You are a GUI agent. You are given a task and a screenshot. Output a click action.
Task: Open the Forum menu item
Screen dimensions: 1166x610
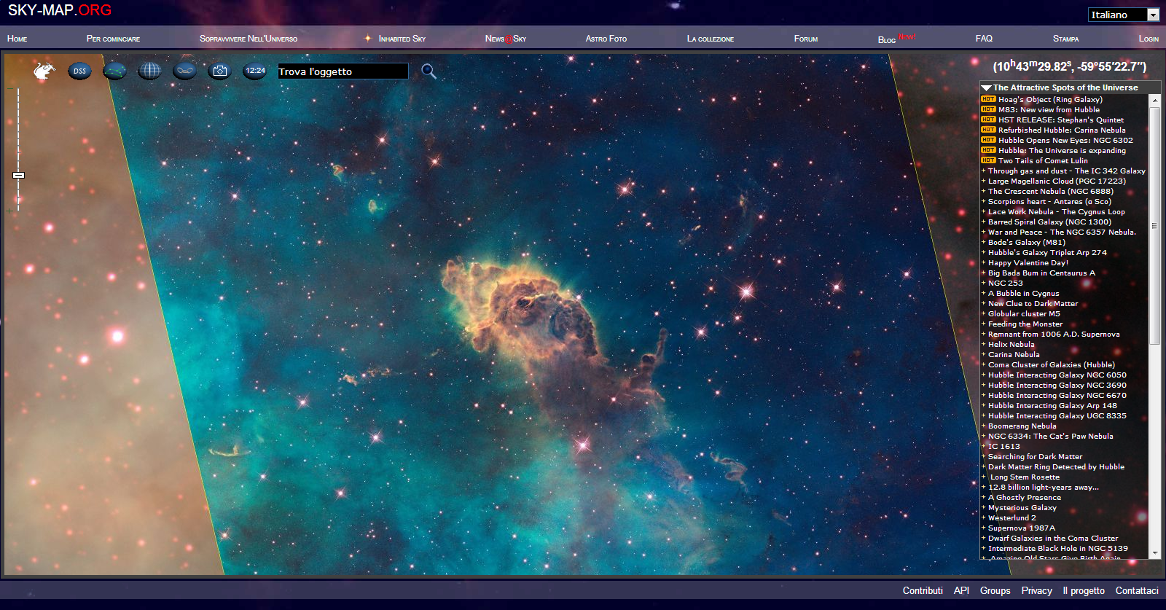click(x=805, y=39)
